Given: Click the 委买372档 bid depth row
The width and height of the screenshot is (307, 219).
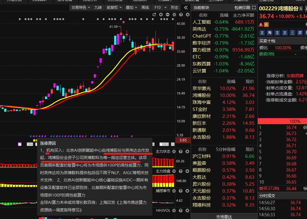Looking at the screenshot, I should coord(282,188).
